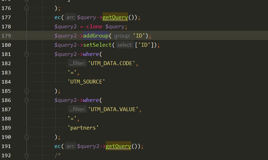Click the arr: hint on line 191

pos(70,146)
